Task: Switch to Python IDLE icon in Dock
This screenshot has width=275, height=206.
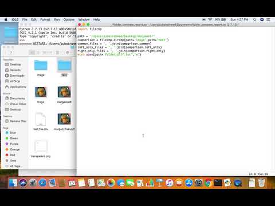Action: tap(228, 183)
